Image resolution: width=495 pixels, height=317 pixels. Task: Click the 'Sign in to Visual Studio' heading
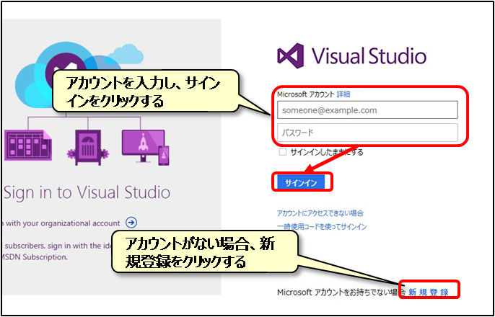click(x=87, y=192)
